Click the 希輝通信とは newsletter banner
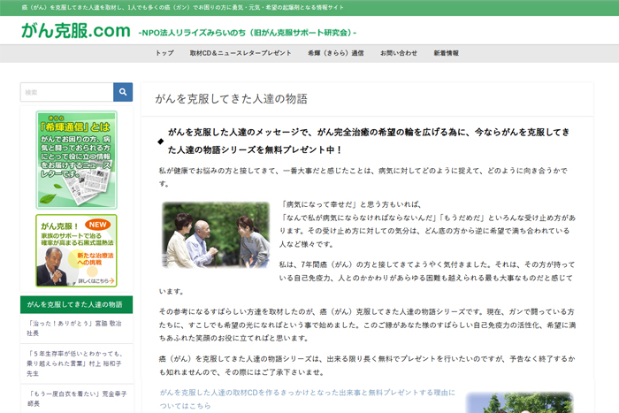 point(76,159)
